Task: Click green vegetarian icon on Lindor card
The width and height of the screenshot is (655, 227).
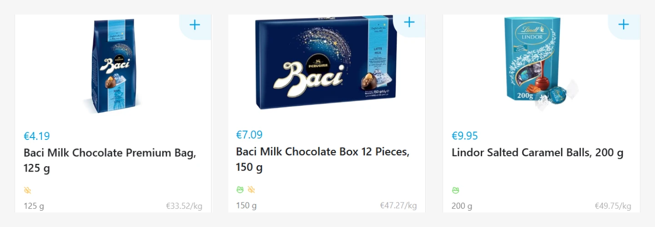Action: [x=456, y=191]
